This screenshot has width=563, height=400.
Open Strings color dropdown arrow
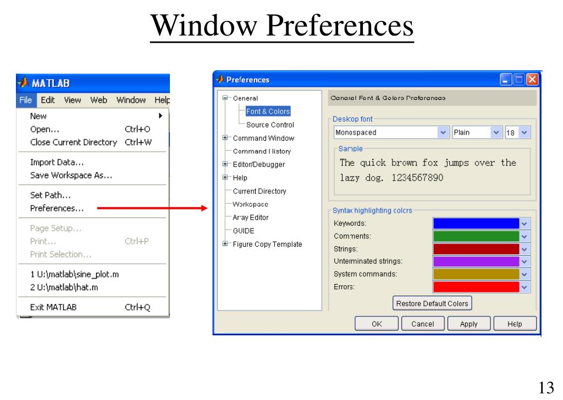[525, 249]
